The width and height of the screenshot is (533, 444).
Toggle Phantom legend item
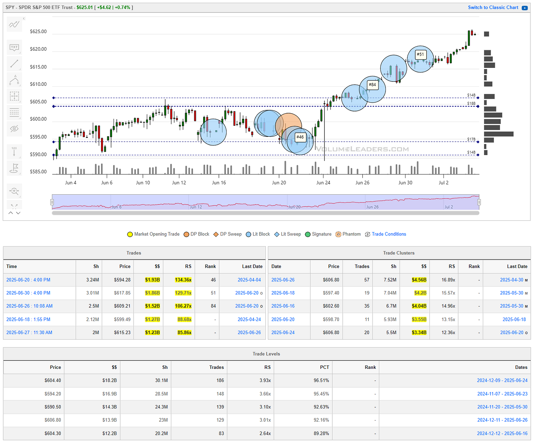[x=348, y=234]
